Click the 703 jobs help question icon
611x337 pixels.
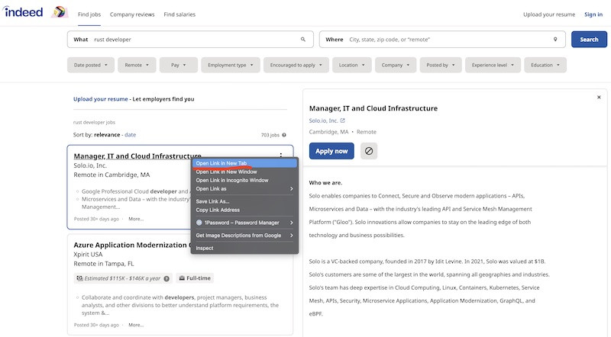[x=284, y=135]
